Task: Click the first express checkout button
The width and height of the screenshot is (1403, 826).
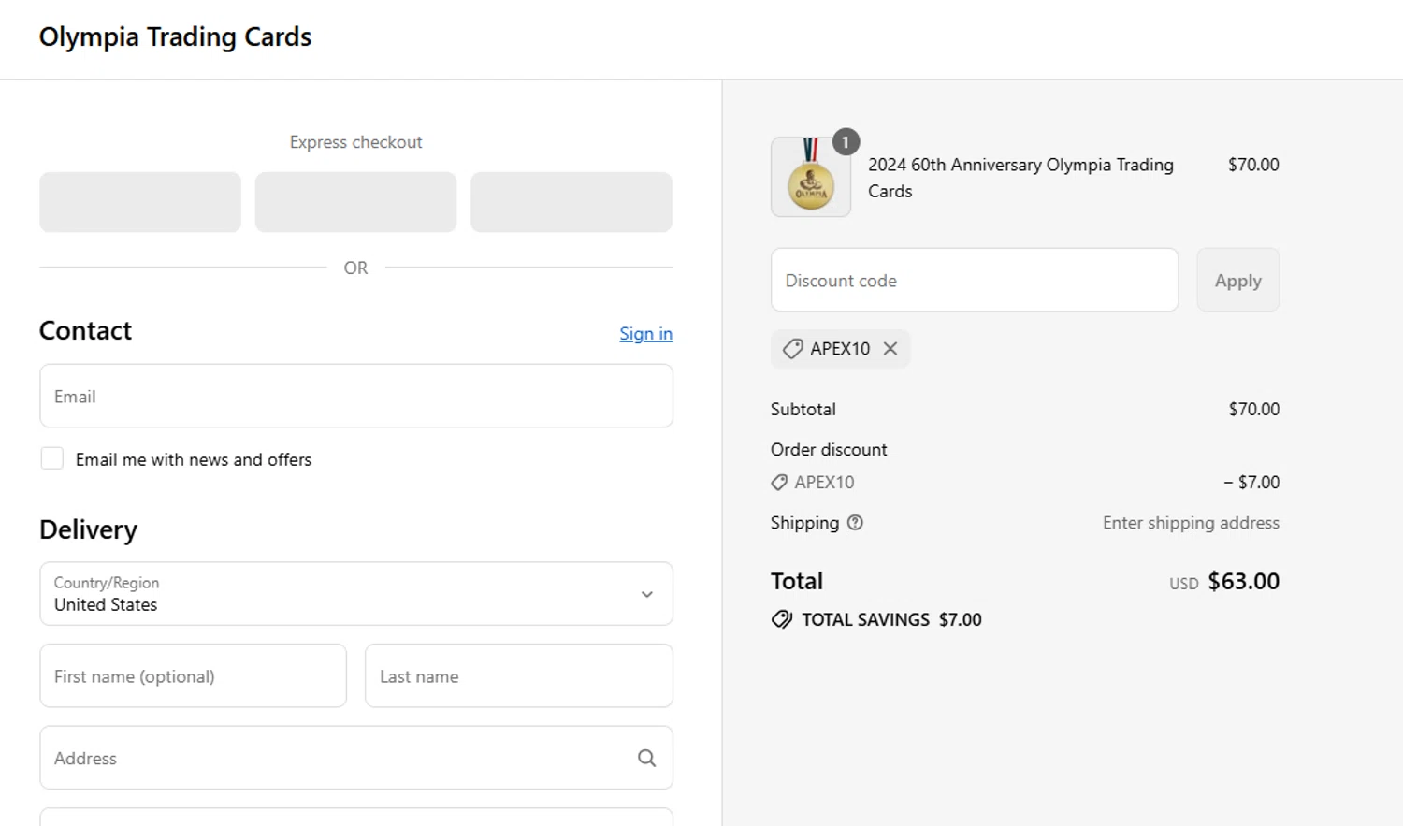Action: click(x=140, y=202)
